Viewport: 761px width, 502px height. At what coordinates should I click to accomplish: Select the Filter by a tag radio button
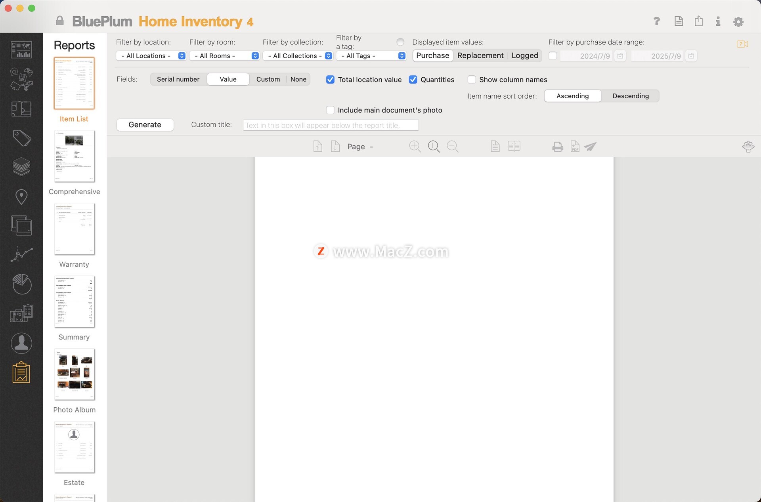pos(400,42)
